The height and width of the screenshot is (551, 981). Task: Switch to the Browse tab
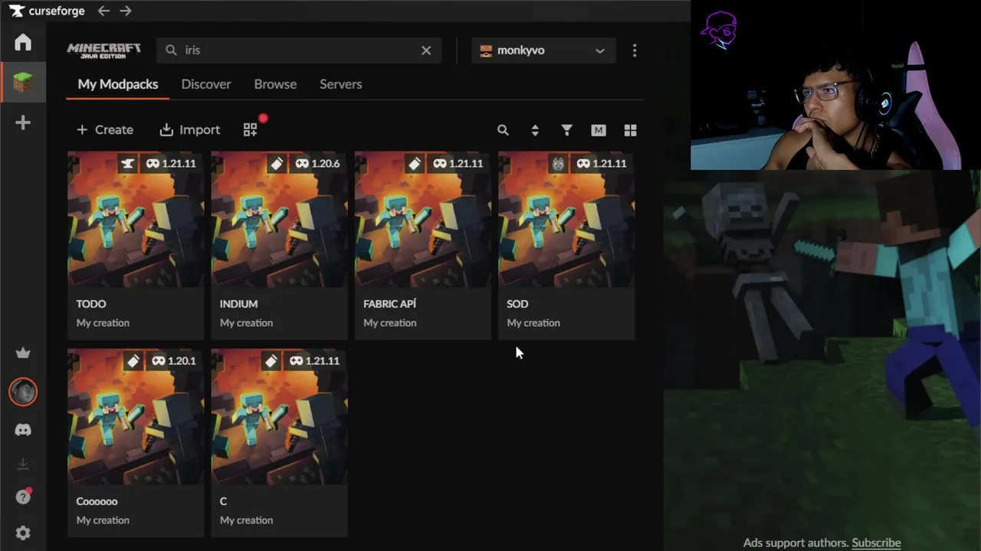[275, 84]
